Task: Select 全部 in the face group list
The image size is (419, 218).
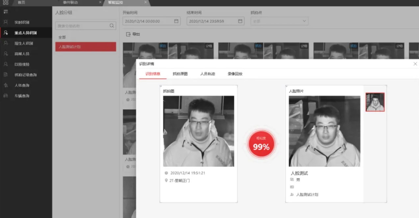Action: click(62, 37)
